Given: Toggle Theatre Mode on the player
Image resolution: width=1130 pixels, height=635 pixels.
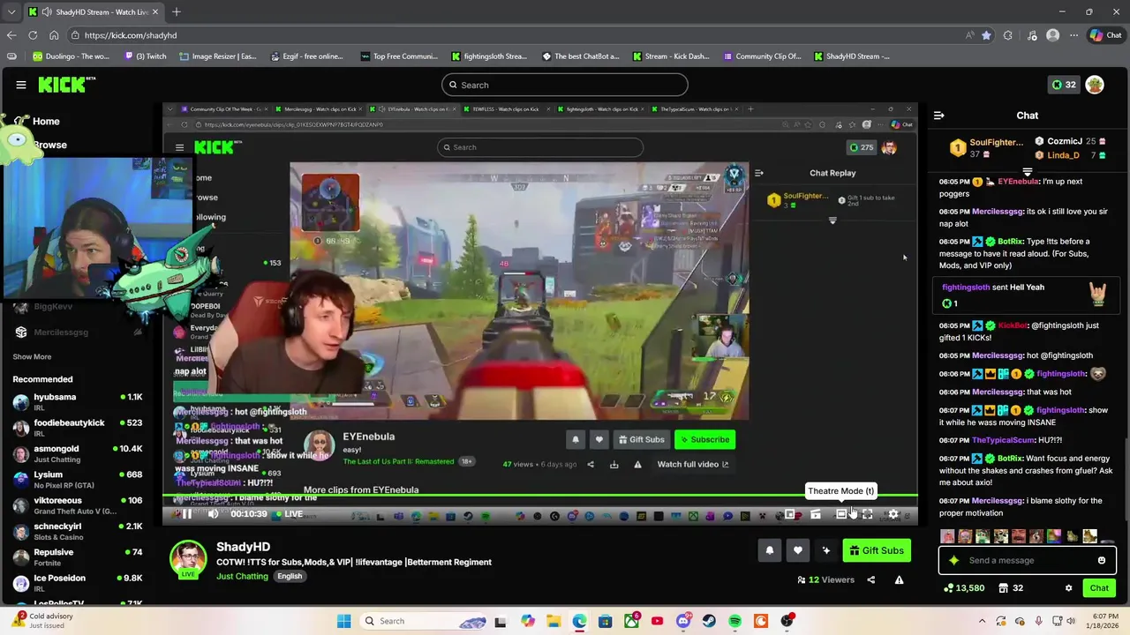Looking at the screenshot, I should click(841, 513).
